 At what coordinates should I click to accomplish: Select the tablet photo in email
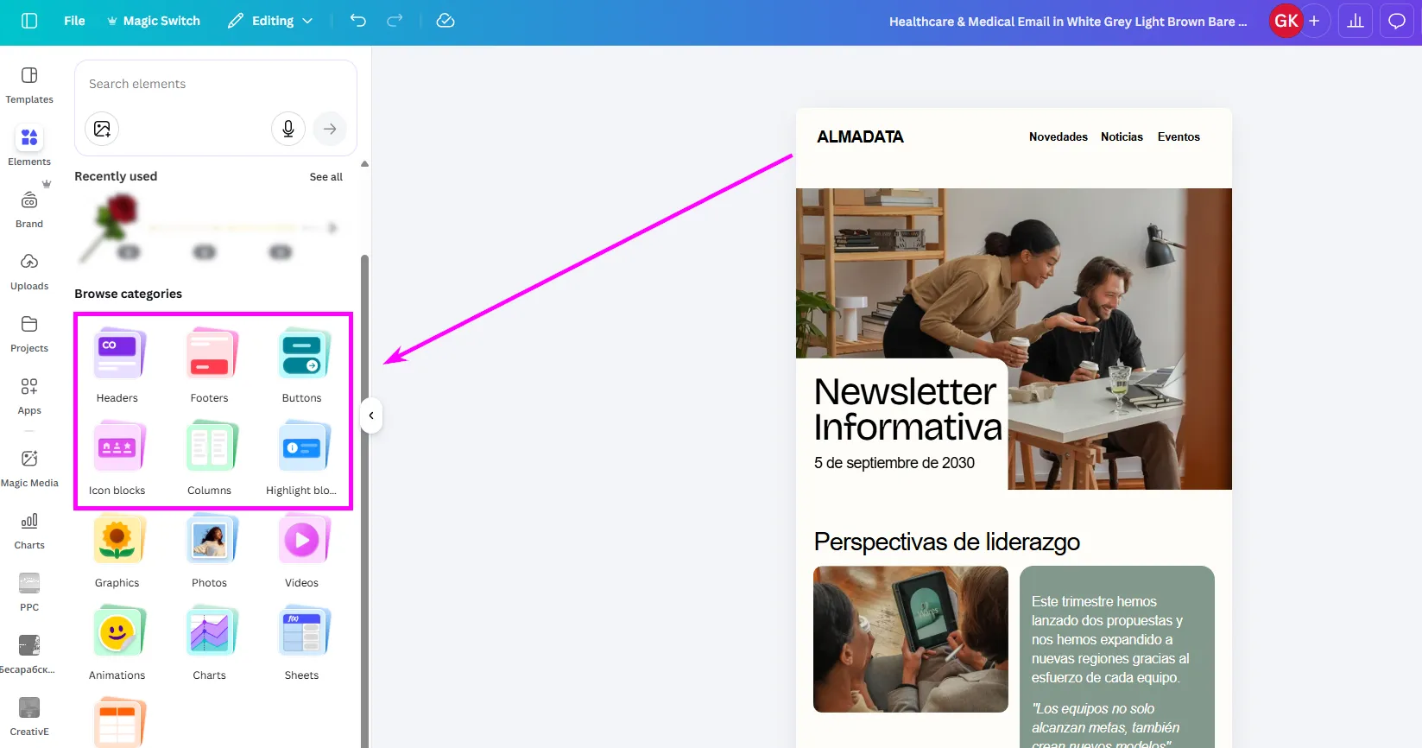(911, 639)
